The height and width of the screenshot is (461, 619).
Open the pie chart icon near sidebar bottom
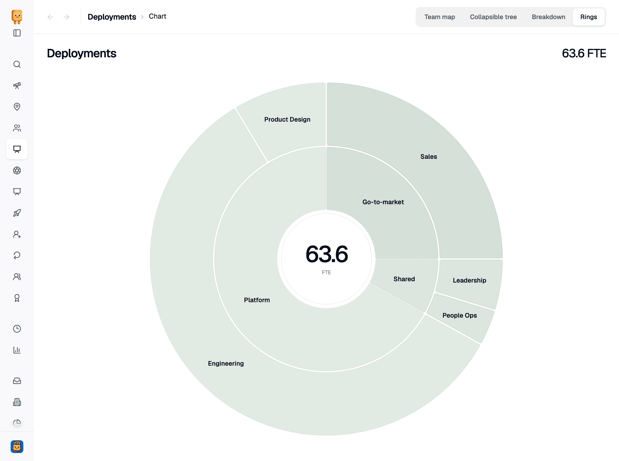tap(17, 423)
